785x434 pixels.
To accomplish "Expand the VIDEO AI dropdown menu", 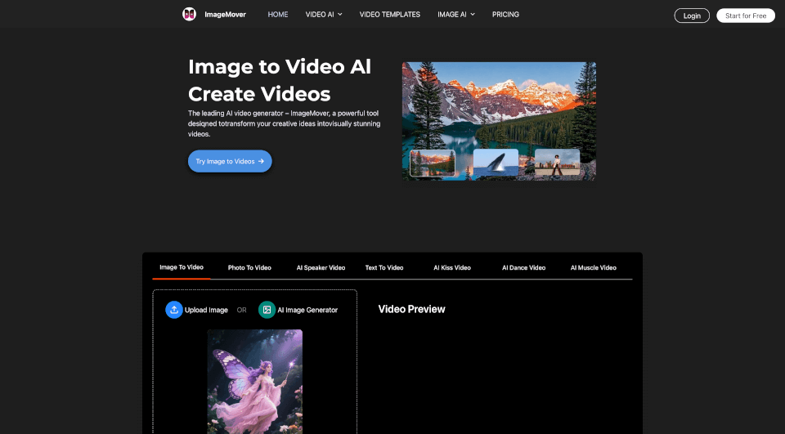I will pos(324,15).
